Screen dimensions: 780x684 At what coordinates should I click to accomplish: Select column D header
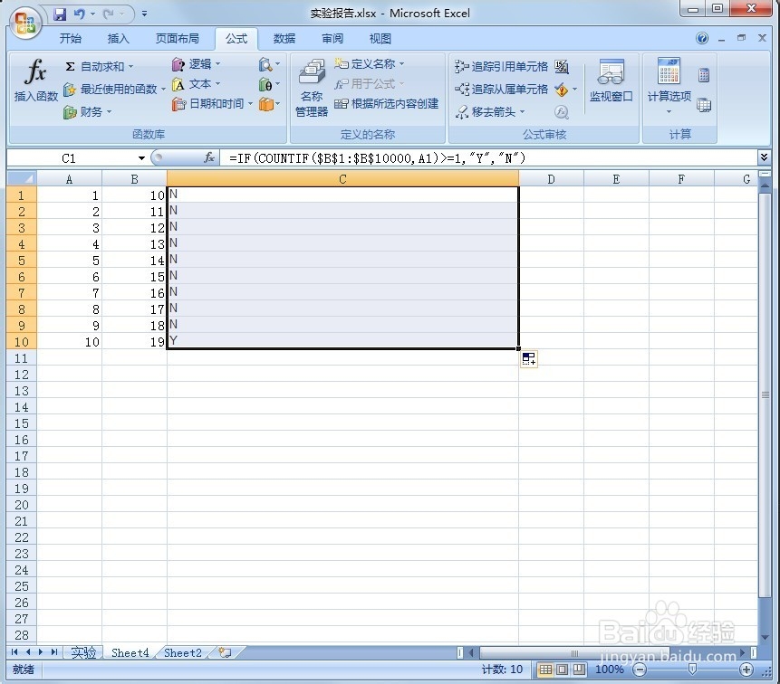click(x=551, y=179)
